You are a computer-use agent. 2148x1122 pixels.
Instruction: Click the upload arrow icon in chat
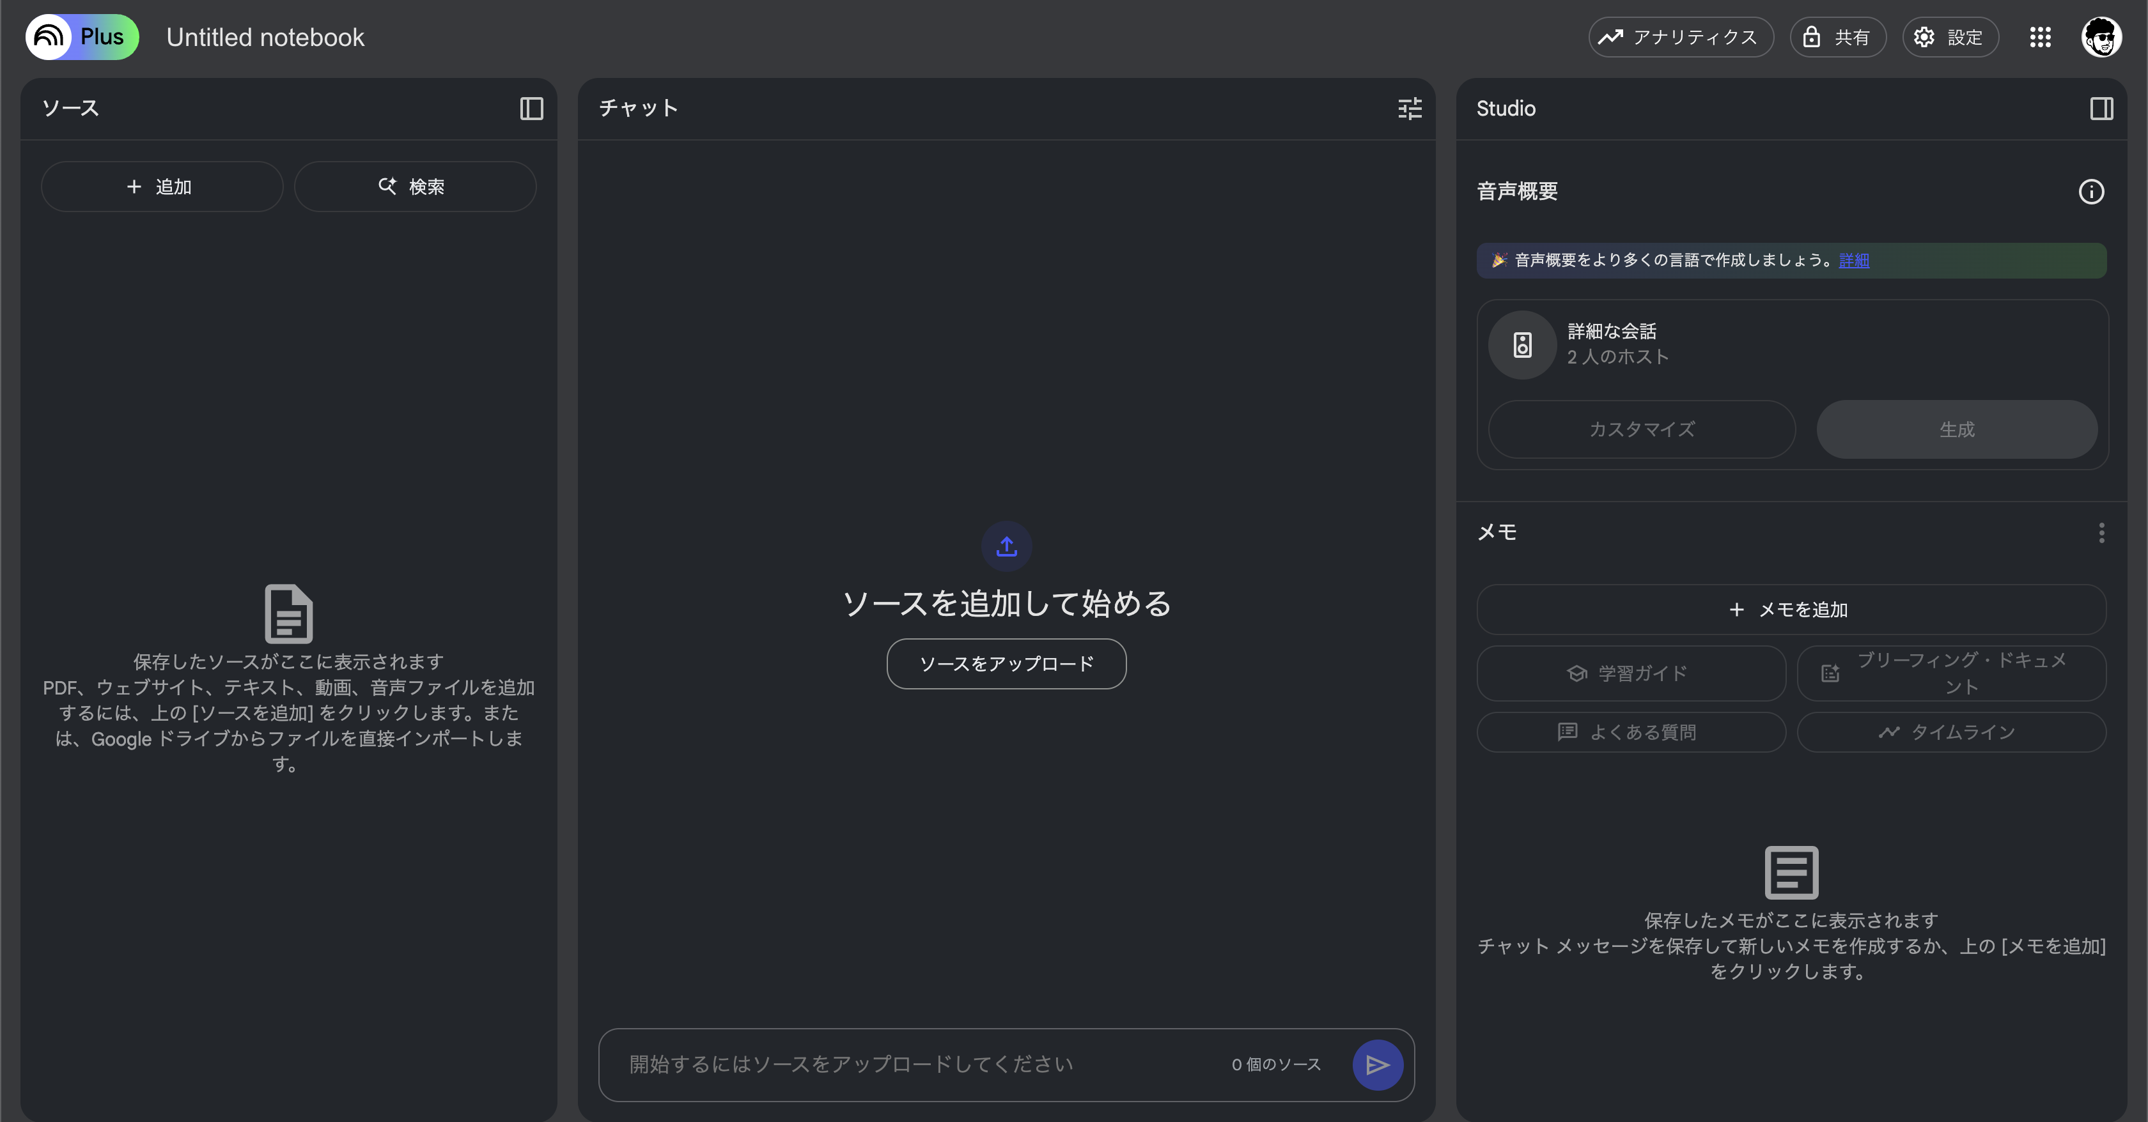[1006, 547]
